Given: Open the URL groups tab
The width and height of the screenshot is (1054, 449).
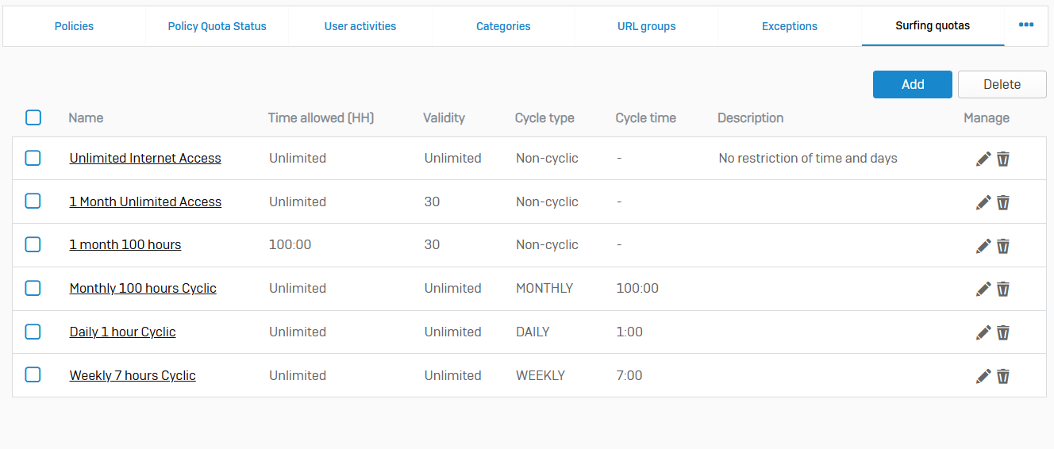Looking at the screenshot, I should (646, 26).
